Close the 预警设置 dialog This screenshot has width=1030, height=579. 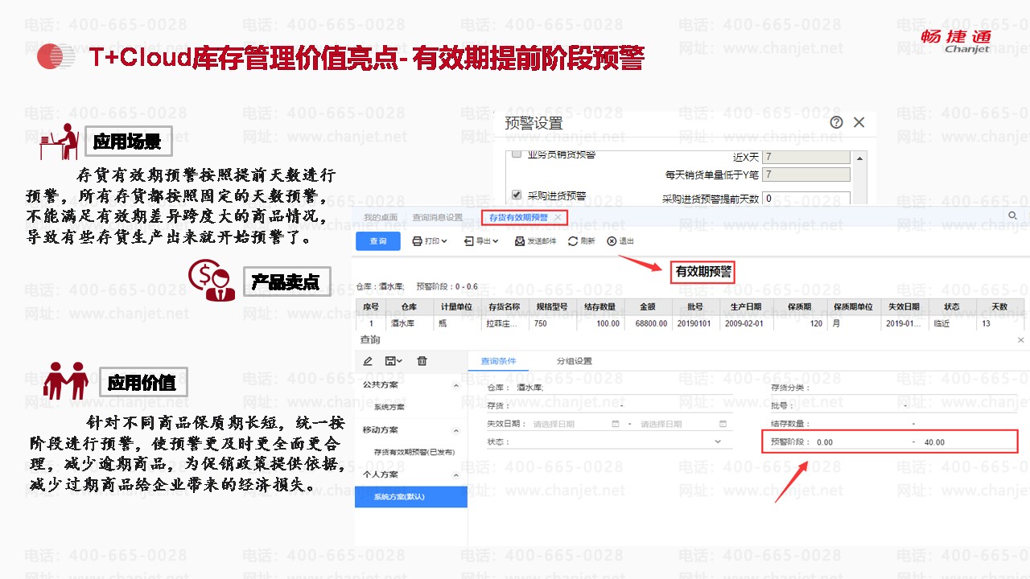click(x=859, y=122)
